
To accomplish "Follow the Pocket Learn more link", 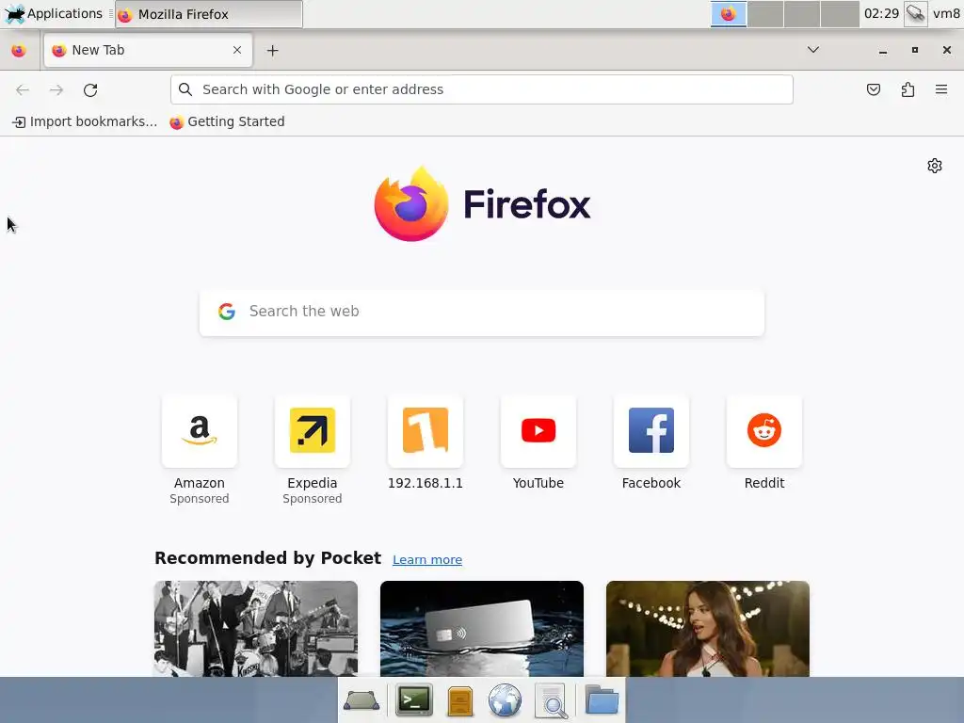I will [x=427, y=559].
